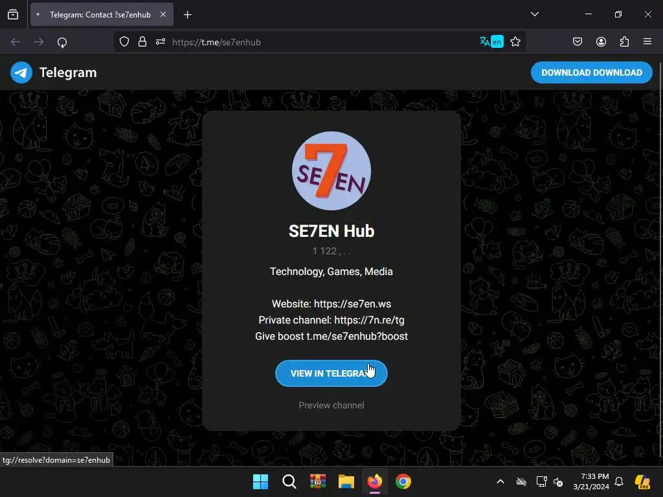Reload the current page
Image resolution: width=663 pixels, height=497 pixels.
[62, 42]
